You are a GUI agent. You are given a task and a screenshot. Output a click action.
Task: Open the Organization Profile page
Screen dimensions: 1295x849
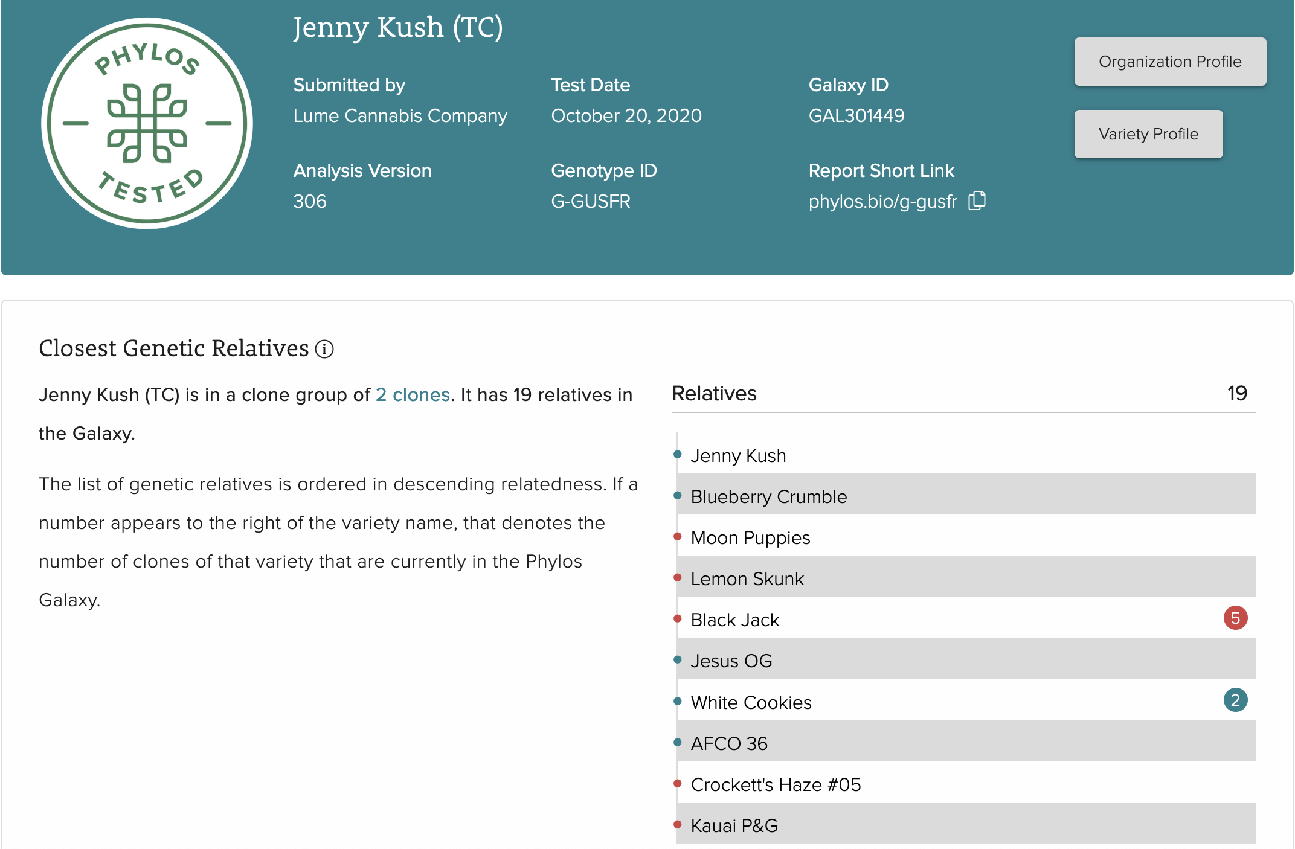click(1169, 62)
